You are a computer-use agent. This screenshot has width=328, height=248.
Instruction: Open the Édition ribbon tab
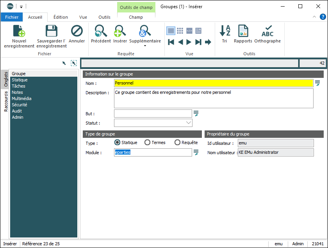click(61, 17)
